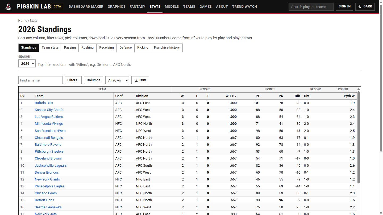
Task: Toggle the DARK mode button
Action: tap(365, 7)
